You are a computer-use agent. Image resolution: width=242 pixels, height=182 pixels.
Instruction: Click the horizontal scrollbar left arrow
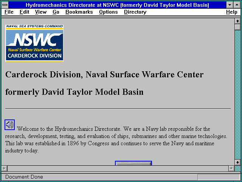click(x=5, y=168)
